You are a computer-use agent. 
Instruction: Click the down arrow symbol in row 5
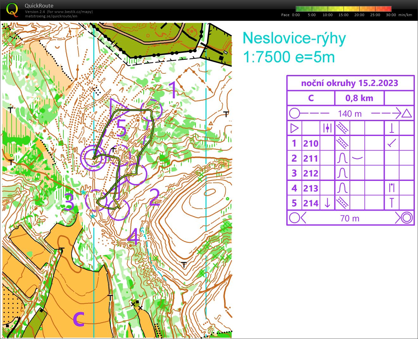coord(327,203)
